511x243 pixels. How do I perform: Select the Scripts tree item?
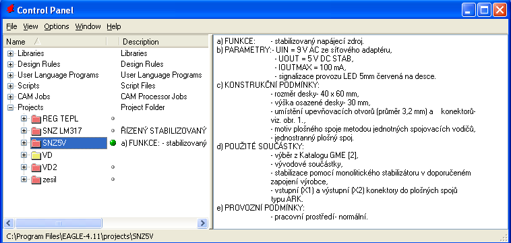tap(28, 86)
